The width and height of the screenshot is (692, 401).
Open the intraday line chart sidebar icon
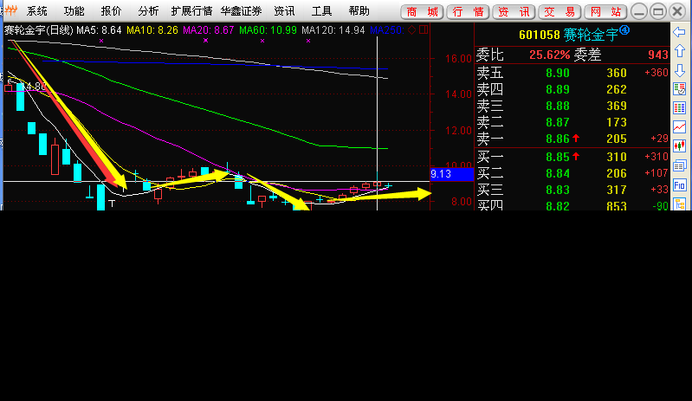(679, 127)
